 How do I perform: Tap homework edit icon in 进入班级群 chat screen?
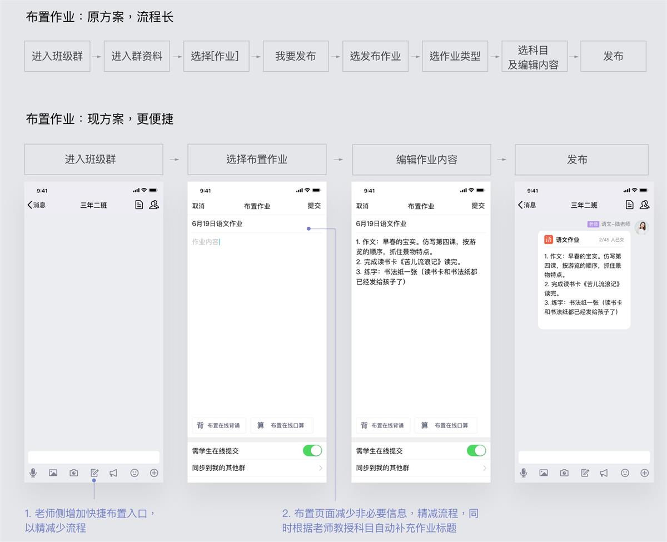coord(94,473)
